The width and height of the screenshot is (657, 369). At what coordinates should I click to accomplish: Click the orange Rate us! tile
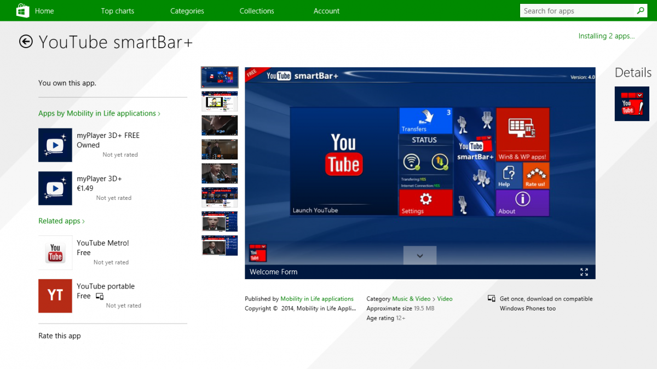[536, 176]
